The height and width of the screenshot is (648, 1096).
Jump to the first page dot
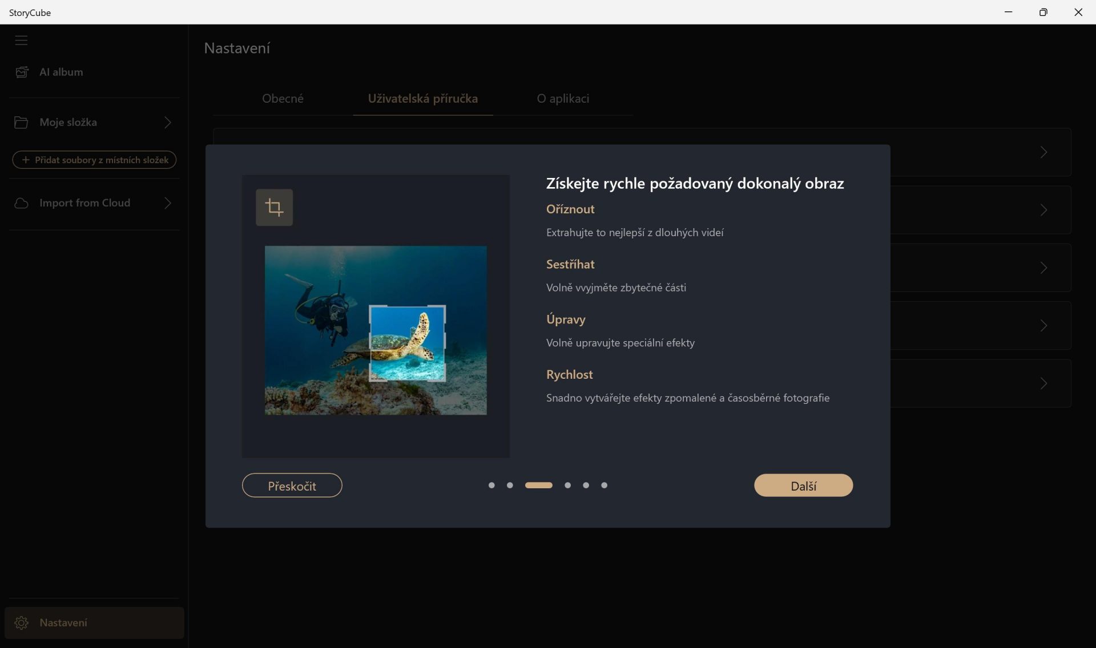coord(491,485)
